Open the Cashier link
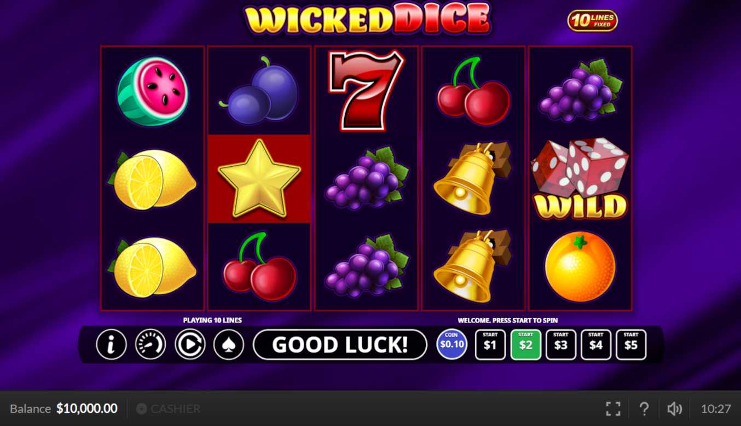 [x=169, y=409]
